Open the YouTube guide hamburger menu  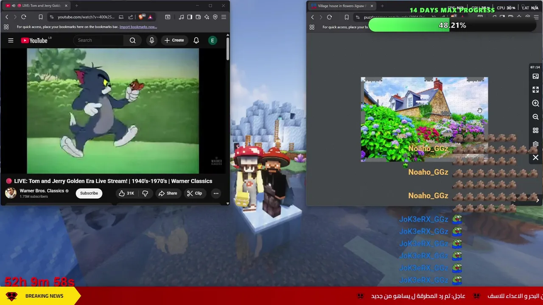click(x=11, y=40)
